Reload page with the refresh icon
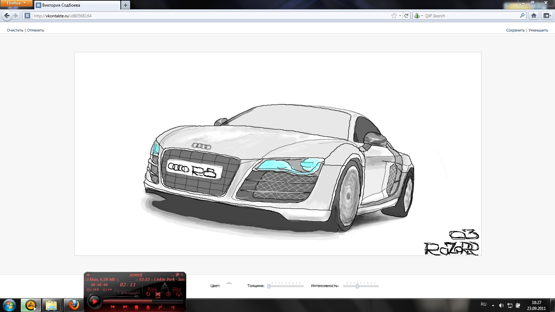555x312 pixels. pos(407,16)
